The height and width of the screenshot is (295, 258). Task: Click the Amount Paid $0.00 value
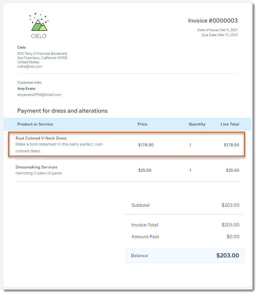pyautogui.click(x=232, y=237)
